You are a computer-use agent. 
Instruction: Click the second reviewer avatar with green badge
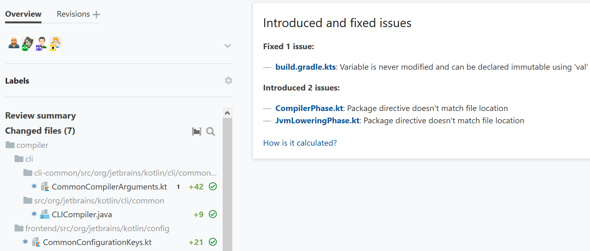[28, 43]
